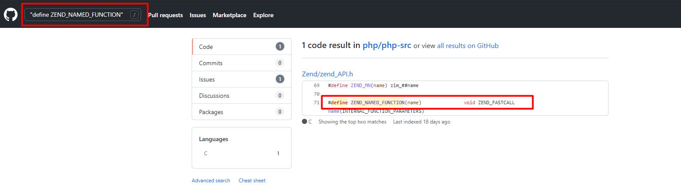Click the C language color dot

coord(304,122)
